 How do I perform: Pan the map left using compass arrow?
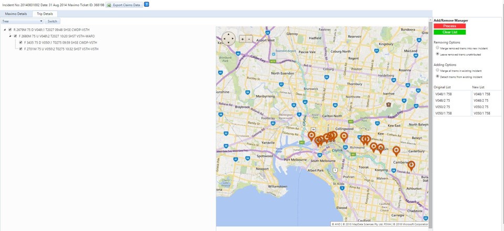pos(224,38)
